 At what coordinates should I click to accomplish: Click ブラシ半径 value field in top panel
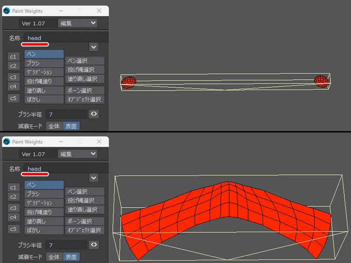point(66,114)
